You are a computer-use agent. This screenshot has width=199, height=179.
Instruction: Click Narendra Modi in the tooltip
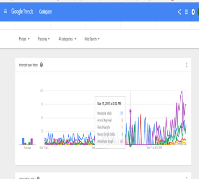coord(104,113)
